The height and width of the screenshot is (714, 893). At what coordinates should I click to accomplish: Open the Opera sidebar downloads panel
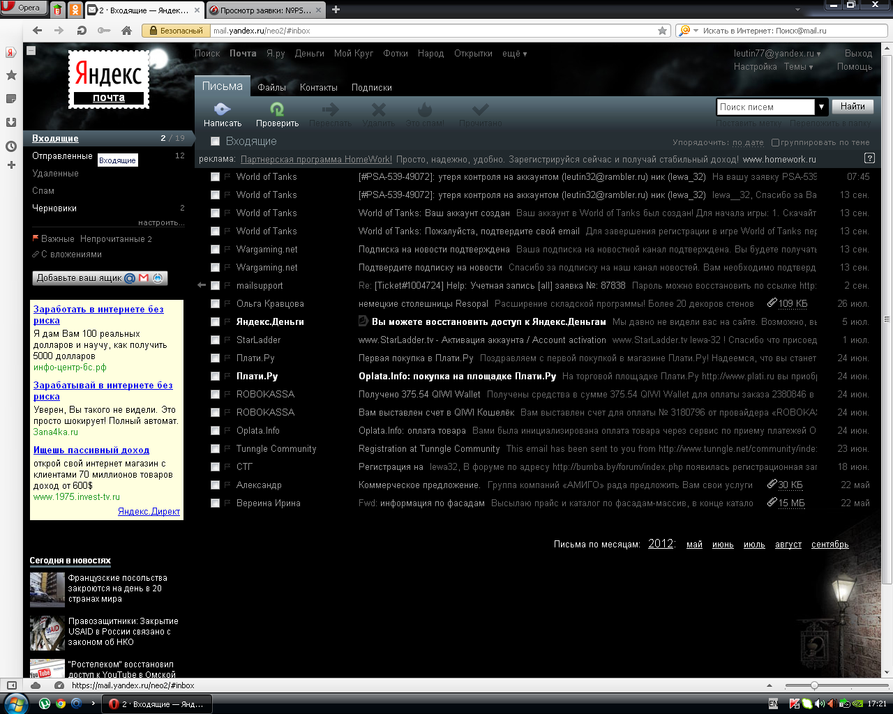[11, 122]
